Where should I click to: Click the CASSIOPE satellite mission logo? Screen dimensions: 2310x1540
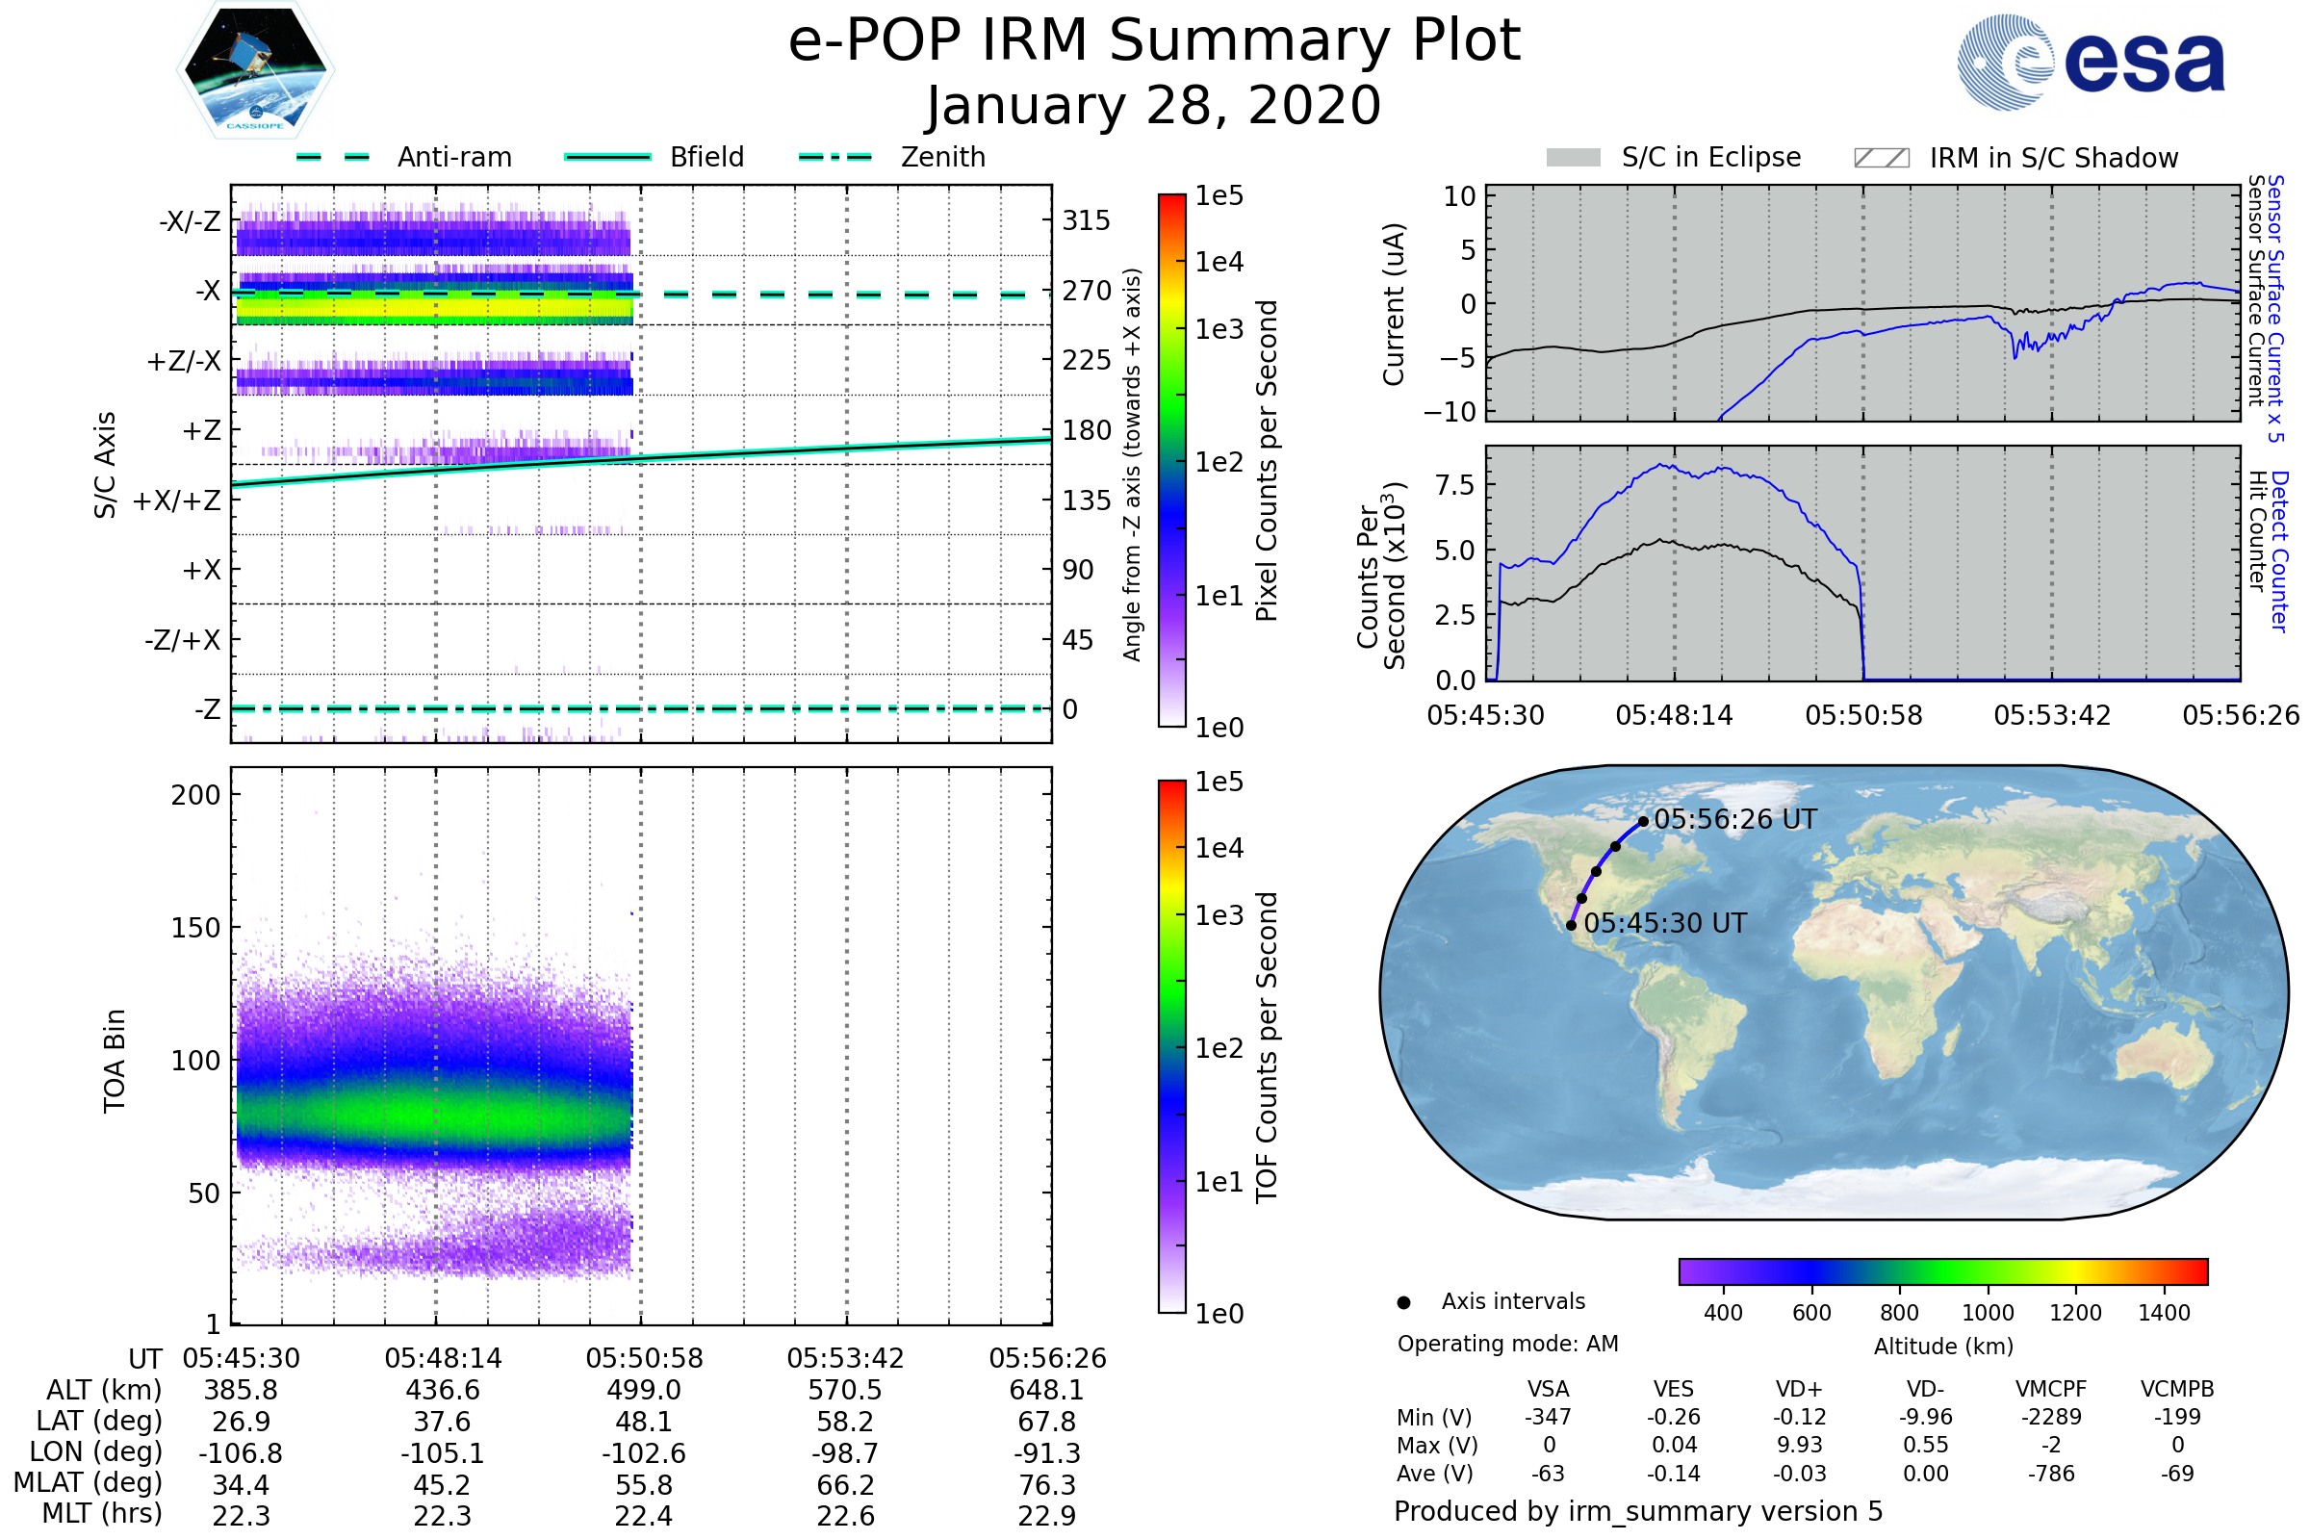coord(255,70)
